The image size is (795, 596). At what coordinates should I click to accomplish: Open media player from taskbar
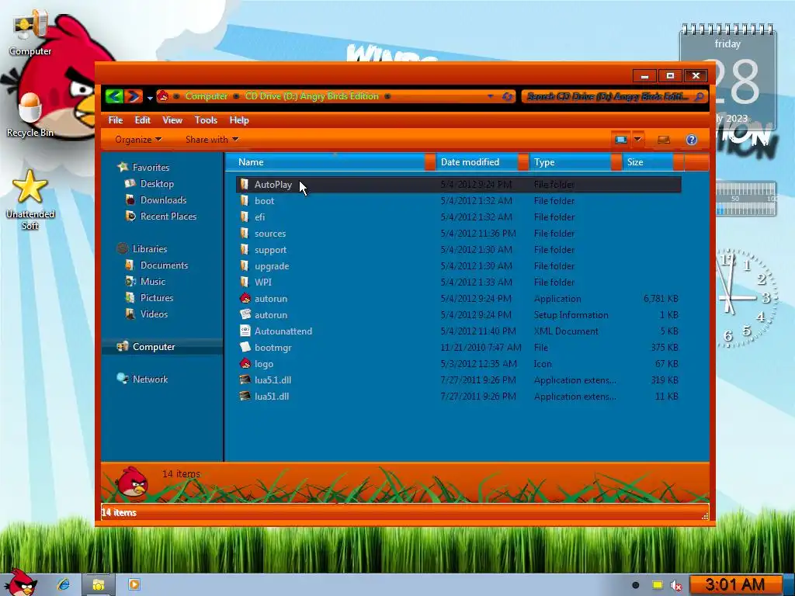click(134, 584)
